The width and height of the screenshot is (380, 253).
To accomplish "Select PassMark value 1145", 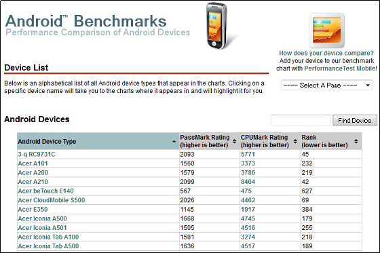I will click(x=187, y=210).
